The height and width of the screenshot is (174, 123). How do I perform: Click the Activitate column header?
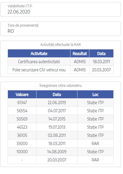[x=39, y=54]
